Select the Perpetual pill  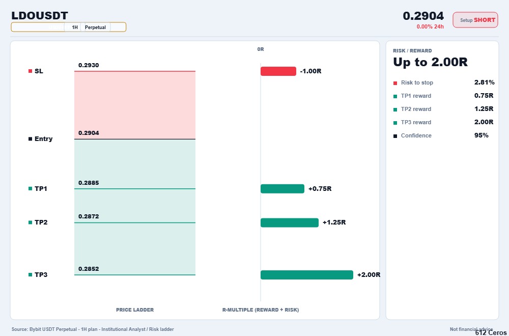(96, 27)
